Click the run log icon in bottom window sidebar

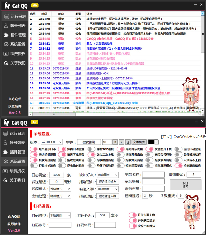point(6,133)
